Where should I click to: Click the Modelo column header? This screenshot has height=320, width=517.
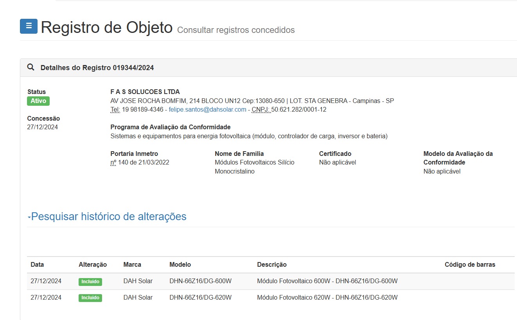tap(180, 265)
